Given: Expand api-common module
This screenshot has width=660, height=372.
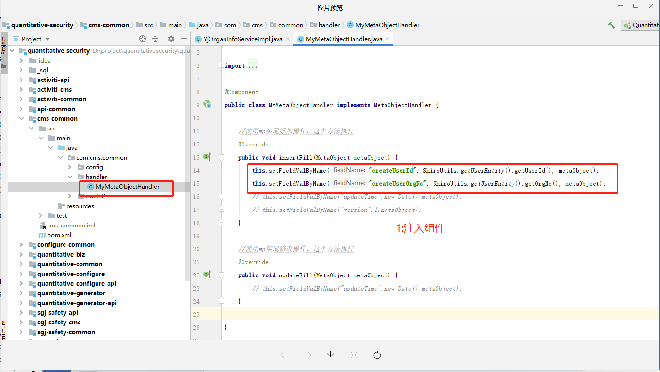Looking at the screenshot, I should [x=21, y=109].
